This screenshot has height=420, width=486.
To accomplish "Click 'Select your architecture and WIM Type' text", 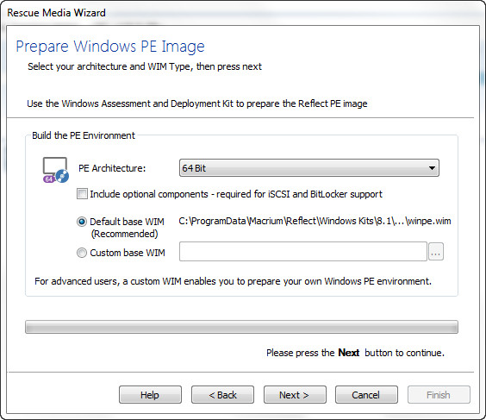I will click(145, 66).
